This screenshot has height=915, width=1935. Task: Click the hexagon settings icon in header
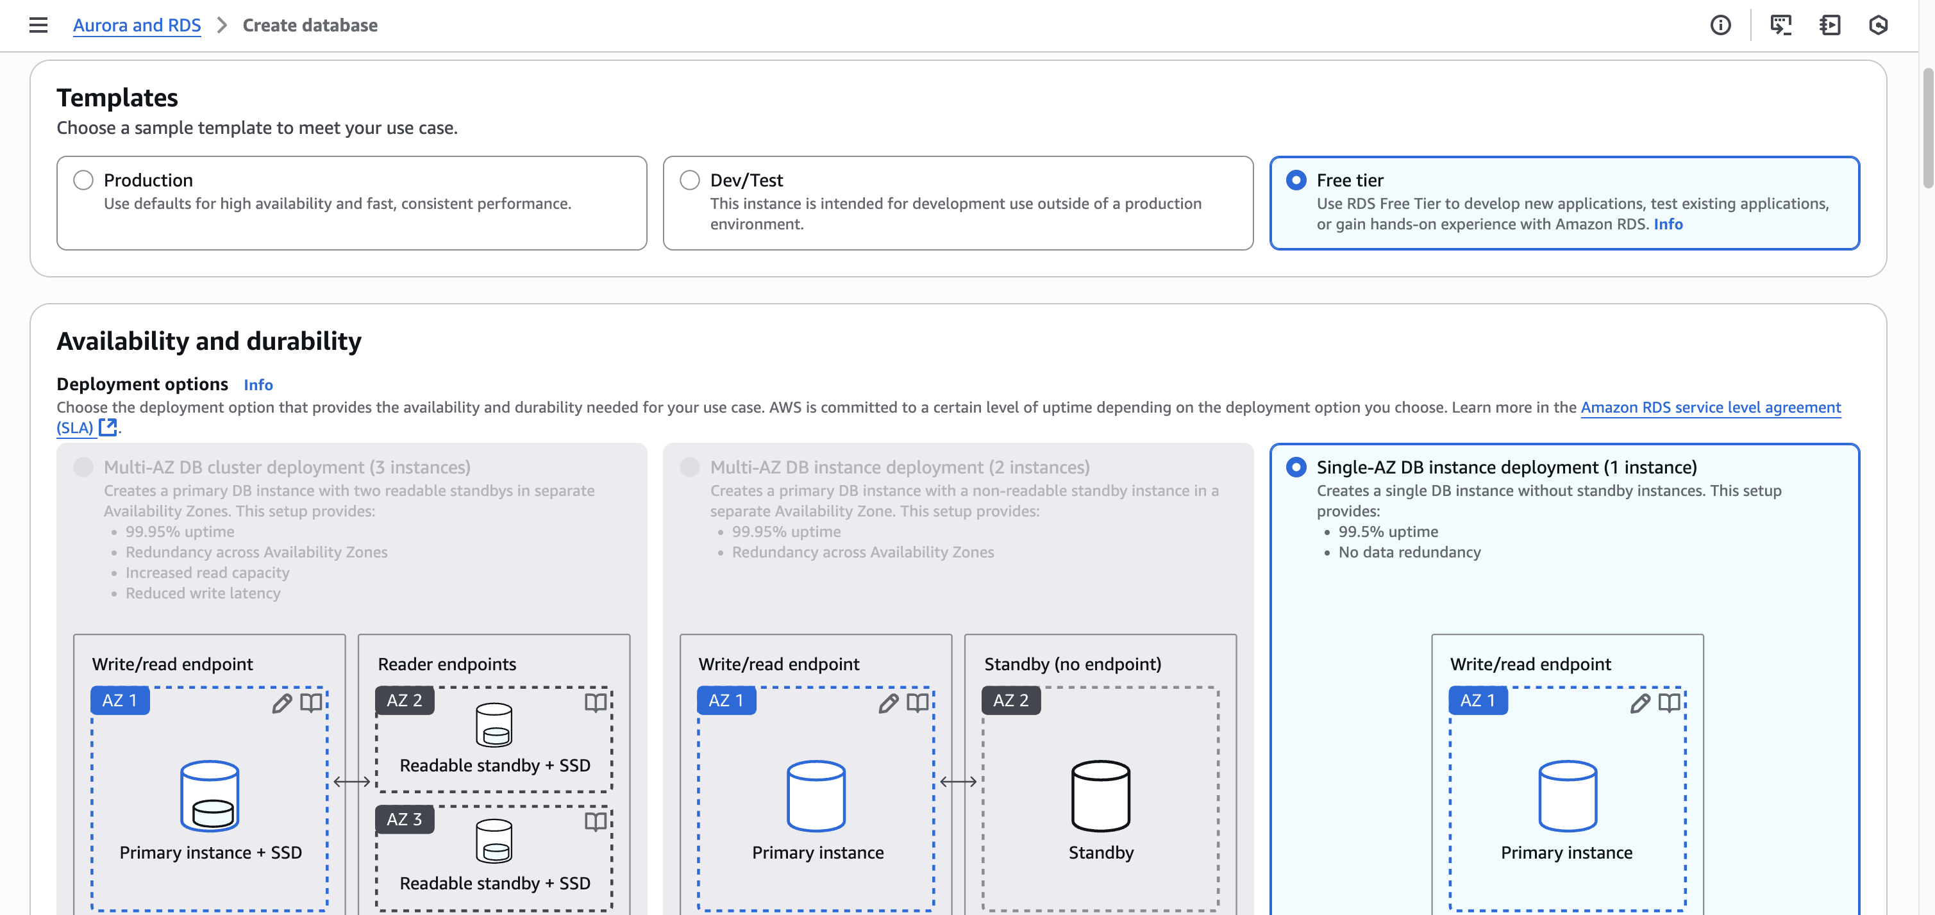click(1878, 25)
